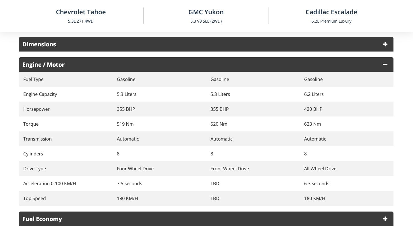The width and height of the screenshot is (413, 229).
Task: Open the Chevrolet Tahoe heading
Action: click(x=81, y=12)
